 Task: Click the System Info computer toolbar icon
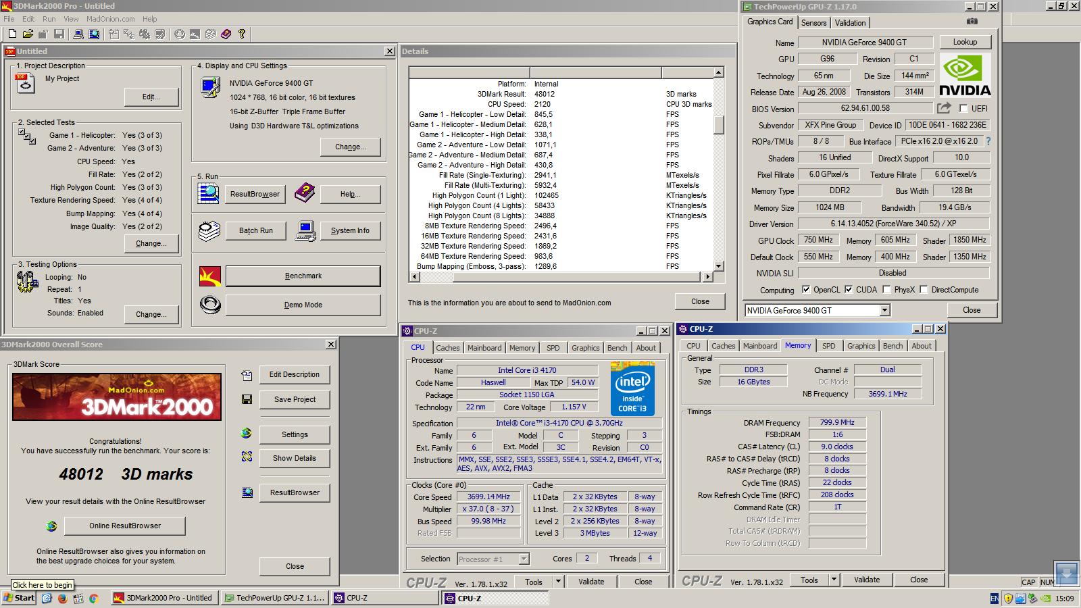[x=78, y=34]
